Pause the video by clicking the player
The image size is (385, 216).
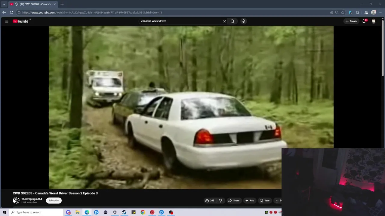(191, 107)
